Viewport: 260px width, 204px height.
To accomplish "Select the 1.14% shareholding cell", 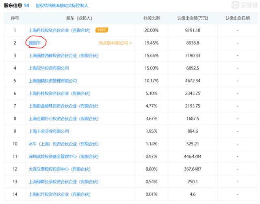I will [152, 144].
